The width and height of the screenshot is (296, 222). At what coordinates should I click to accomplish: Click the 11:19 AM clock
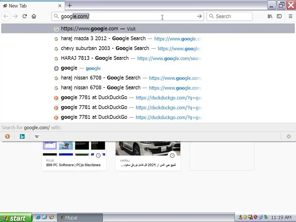tap(281, 217)
